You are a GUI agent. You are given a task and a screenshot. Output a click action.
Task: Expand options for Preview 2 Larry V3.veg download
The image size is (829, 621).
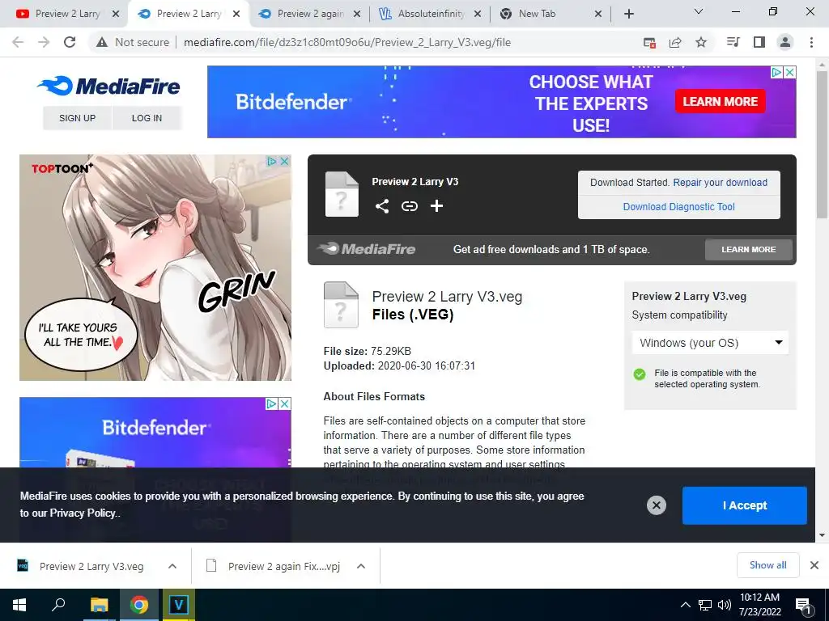172,566
